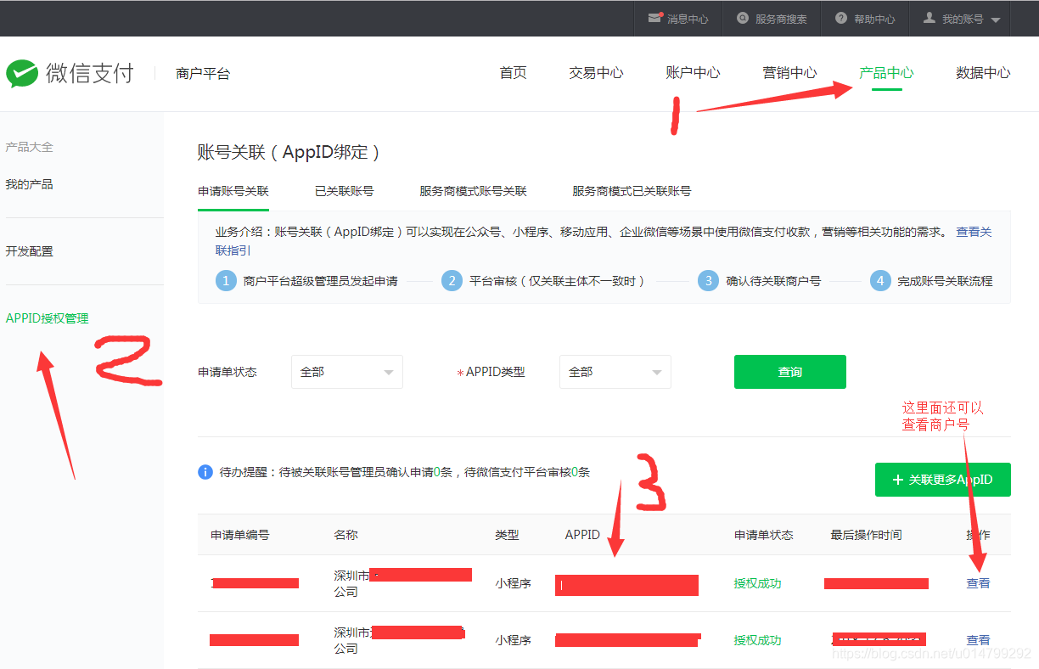Click the 商户平台超级管理员发起申请 step text

[x=320, y=281]
